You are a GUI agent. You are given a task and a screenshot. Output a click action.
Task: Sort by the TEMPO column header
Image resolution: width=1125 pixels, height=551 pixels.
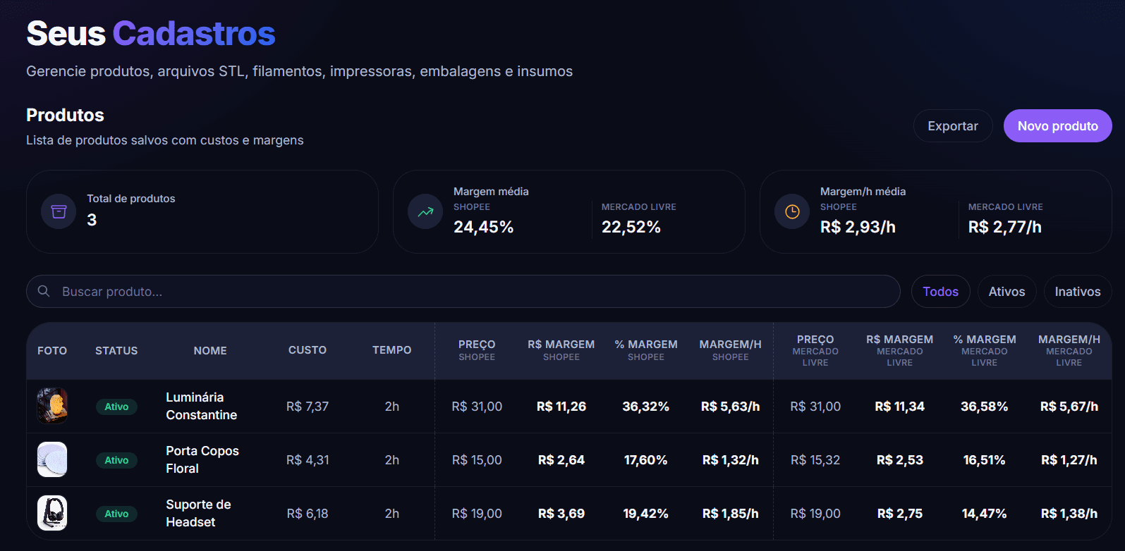(x=392, y=349)
